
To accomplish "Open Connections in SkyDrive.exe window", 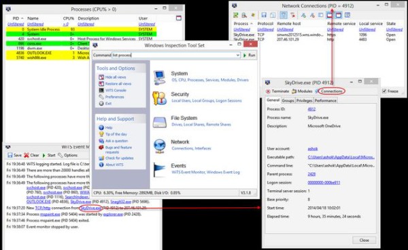I will [x=331, y=91].
